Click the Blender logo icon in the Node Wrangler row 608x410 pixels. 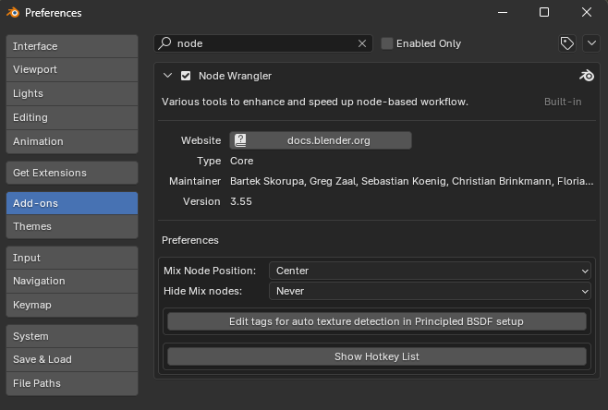[x=587, y=76]
